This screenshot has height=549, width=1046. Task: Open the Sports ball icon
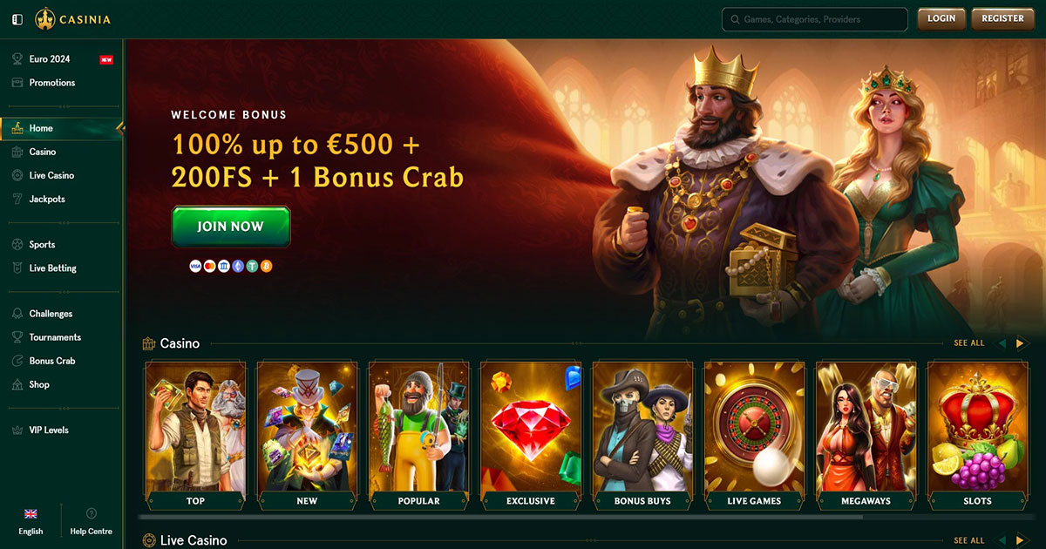coord(17,245)
